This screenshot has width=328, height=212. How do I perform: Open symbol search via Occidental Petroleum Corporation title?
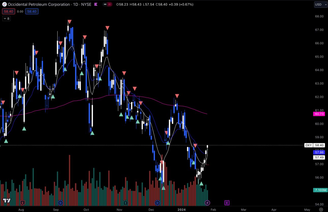(x=39, y=4)
